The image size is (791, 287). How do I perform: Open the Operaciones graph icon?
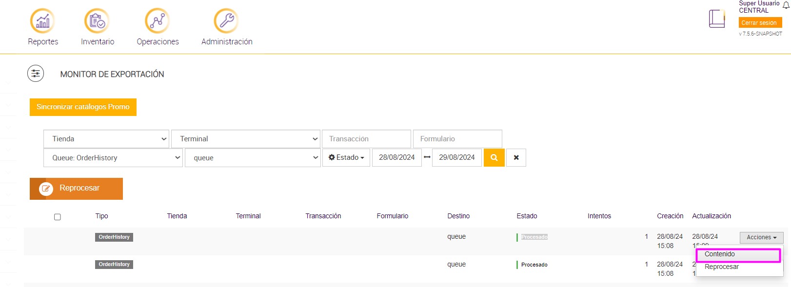[157, 21]
